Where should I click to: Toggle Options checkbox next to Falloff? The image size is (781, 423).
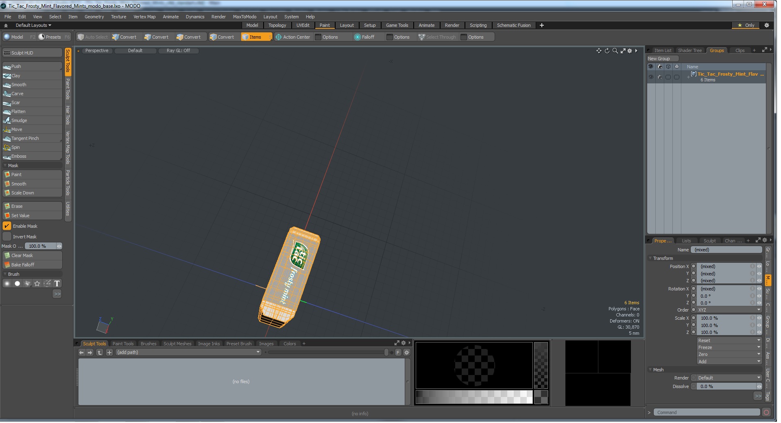[390, 37]
